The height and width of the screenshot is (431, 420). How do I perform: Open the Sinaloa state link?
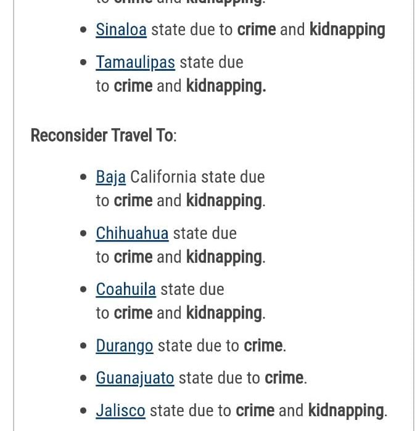click(x=121, y=30)
